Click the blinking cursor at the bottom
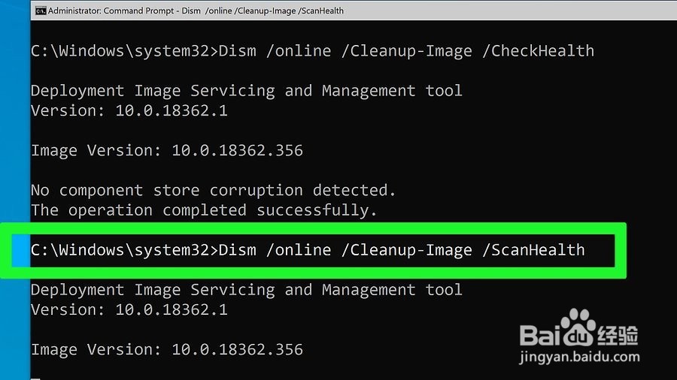Viewport: 677px width, 380px height. click(x=35, y=378)
